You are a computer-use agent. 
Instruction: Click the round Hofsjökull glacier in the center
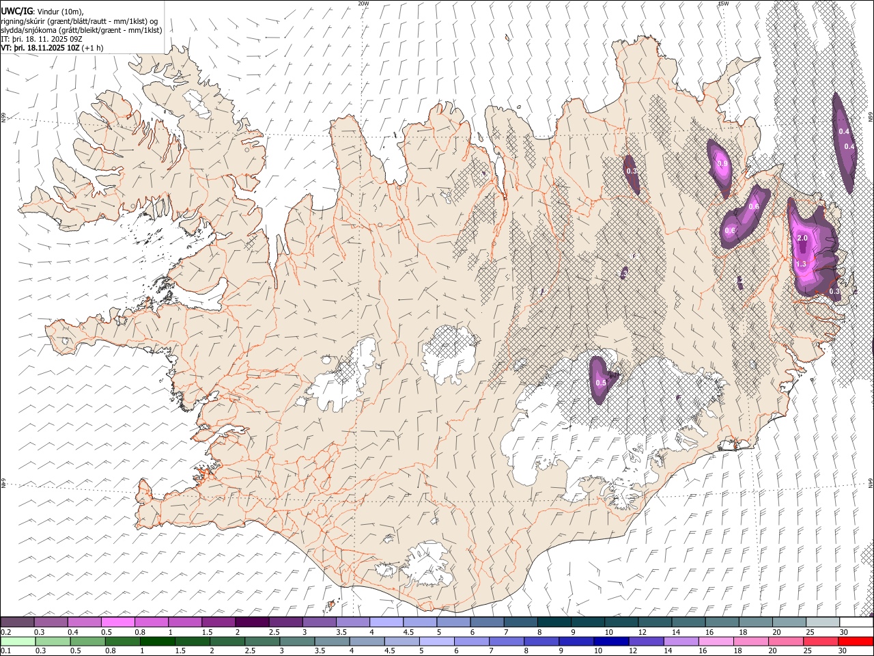pyautogui.click(x=449, y=354)
